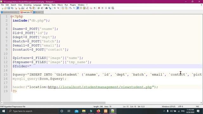The height and width of the screenshot is (114, 203).
Task: Open the ? help menu
Action: click(87, 5)
